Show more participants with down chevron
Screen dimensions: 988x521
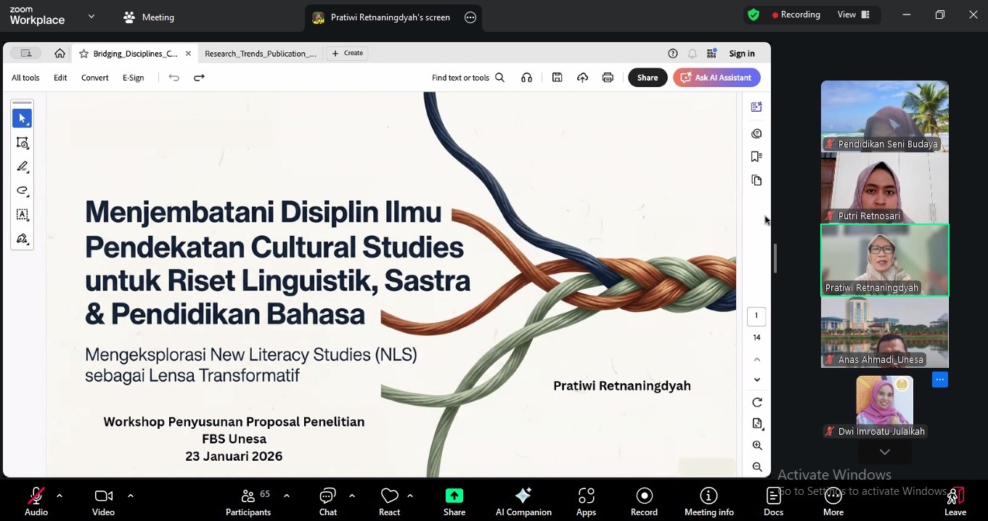click(884, 452)
